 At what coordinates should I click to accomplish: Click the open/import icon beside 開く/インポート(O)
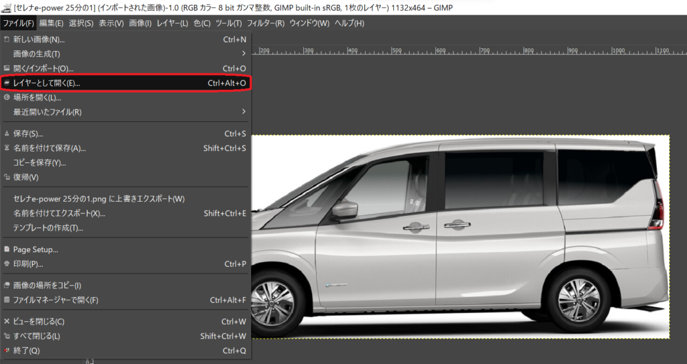tap(7, 68)
